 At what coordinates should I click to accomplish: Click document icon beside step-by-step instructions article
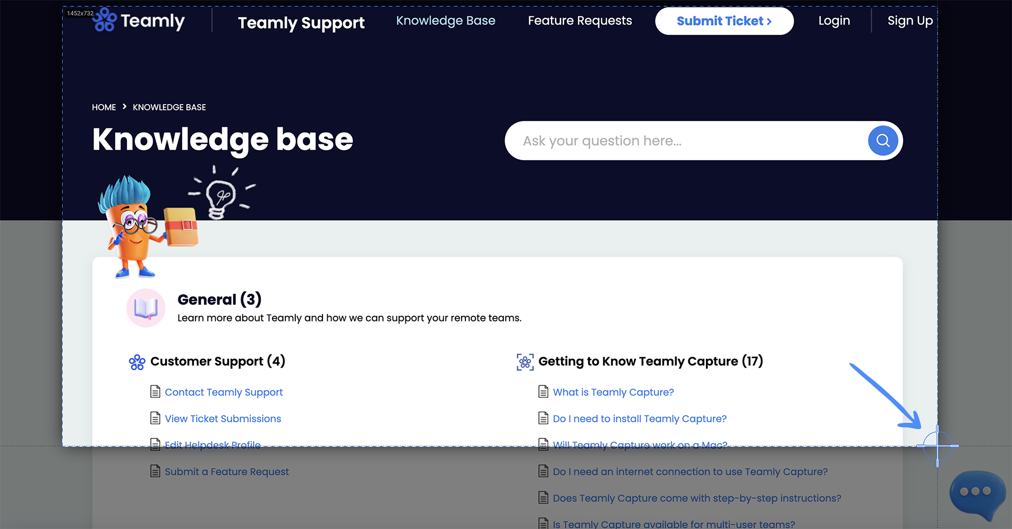coord(543,498)
